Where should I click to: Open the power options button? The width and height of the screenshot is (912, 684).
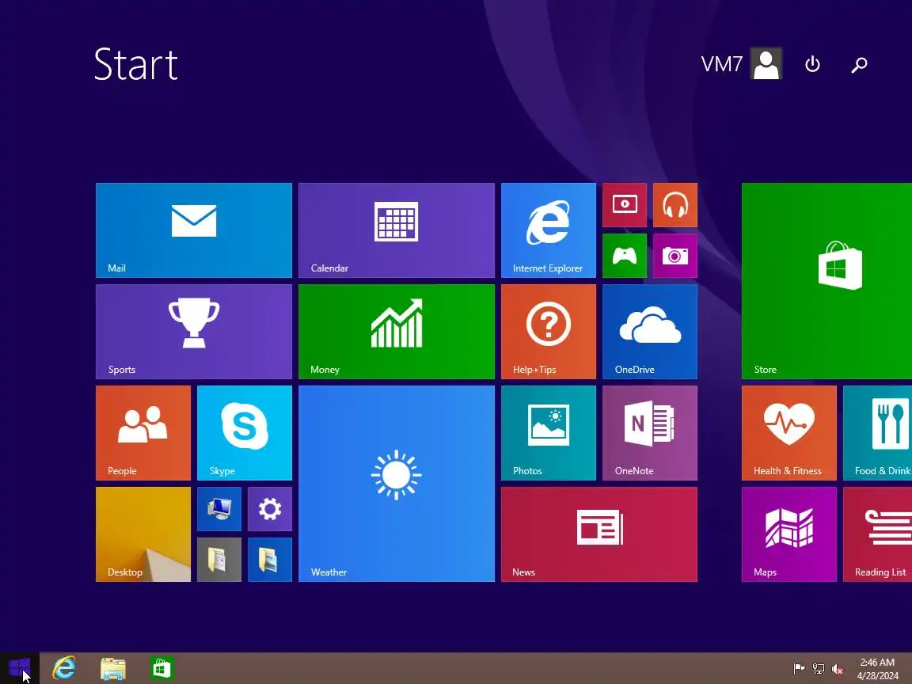[x=812, y=64]
